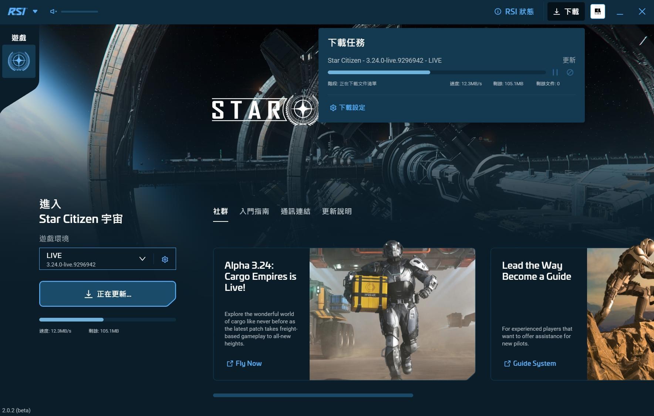Click the library icon next to 下載
This screenshot has height=416, width=654.
[x=597, y=11]
